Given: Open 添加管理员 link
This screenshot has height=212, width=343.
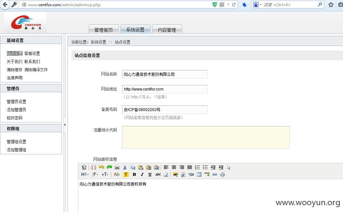Looking at the screenshot, I should tap(16, 110).
